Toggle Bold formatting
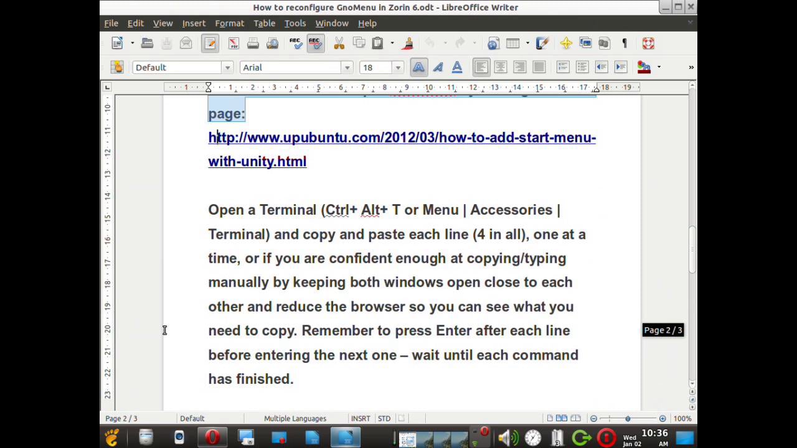Viewport: 797px width, 448px height. 418,67
